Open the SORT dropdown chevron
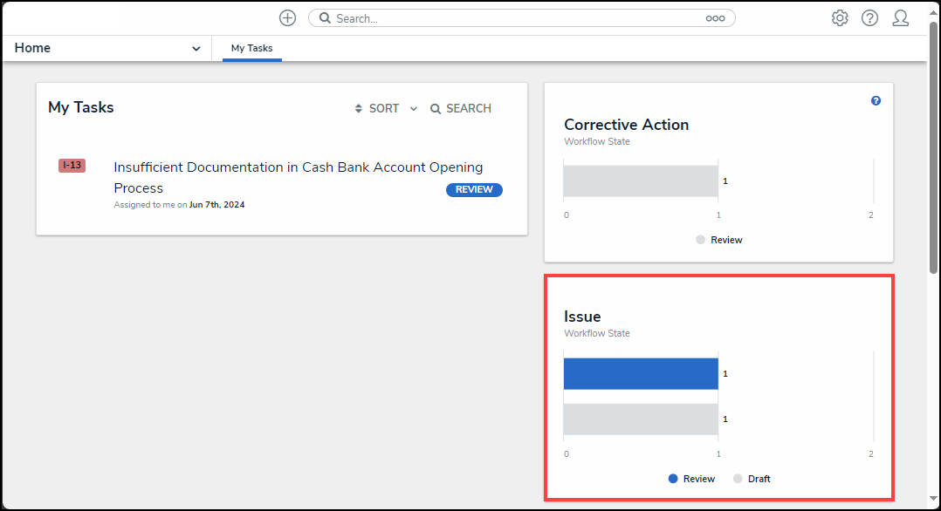Screen dimensions: 941x511 point(414,108)
